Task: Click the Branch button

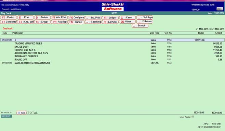Action: pos(140,26)
